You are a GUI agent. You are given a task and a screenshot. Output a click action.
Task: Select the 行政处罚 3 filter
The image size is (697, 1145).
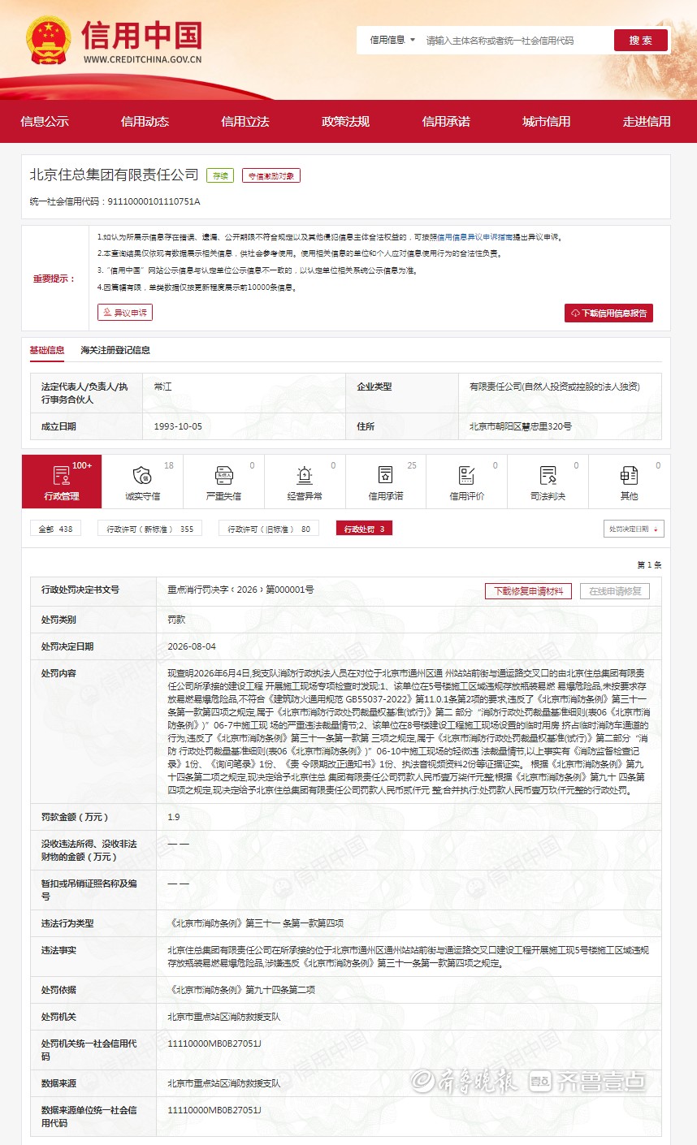(x=364, y=529)
